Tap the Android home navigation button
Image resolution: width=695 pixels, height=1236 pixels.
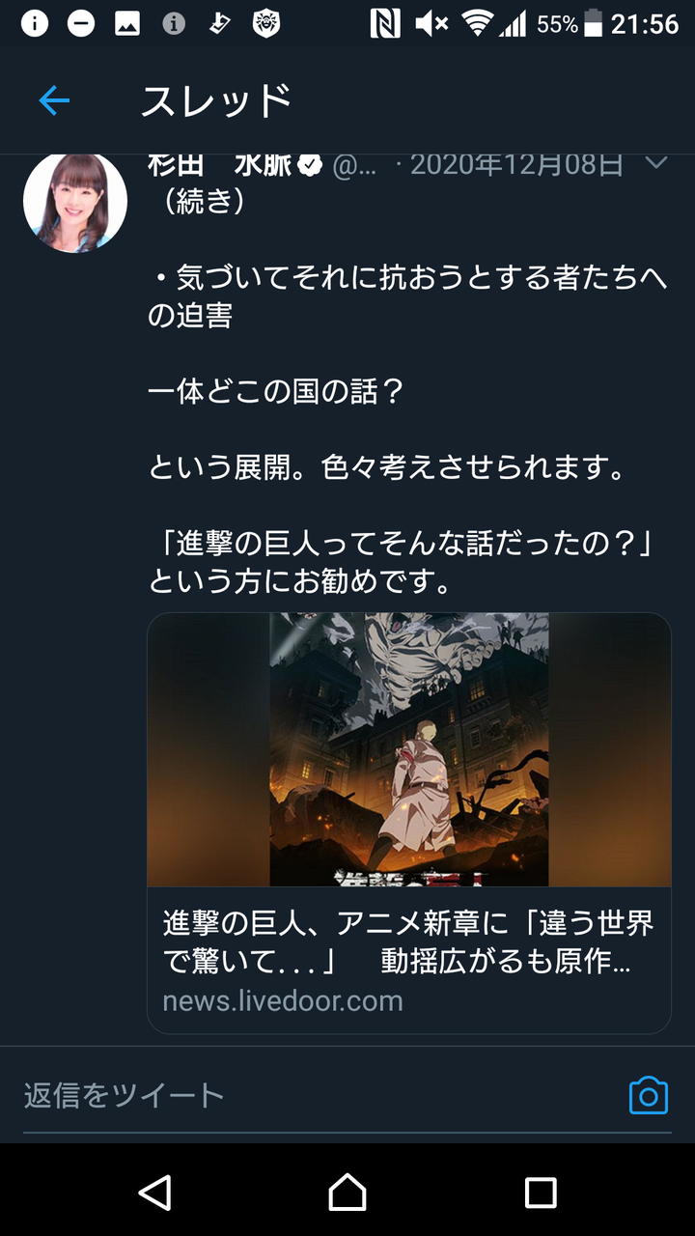[x=347, y=1193]
